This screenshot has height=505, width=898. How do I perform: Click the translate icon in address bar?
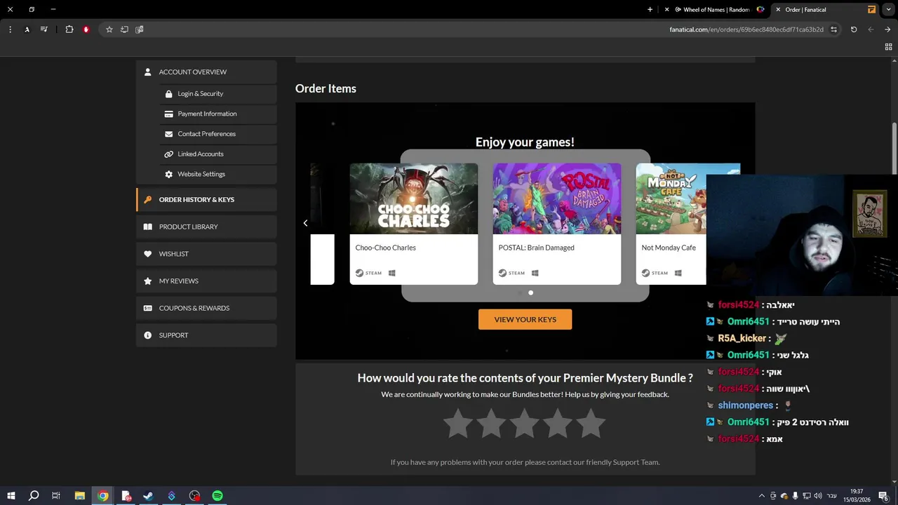140,29
